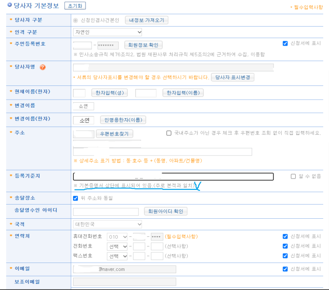Open the 인격 구분 dropdown showing 자연인
Screen dimensions: 329x290
[108, 32]
